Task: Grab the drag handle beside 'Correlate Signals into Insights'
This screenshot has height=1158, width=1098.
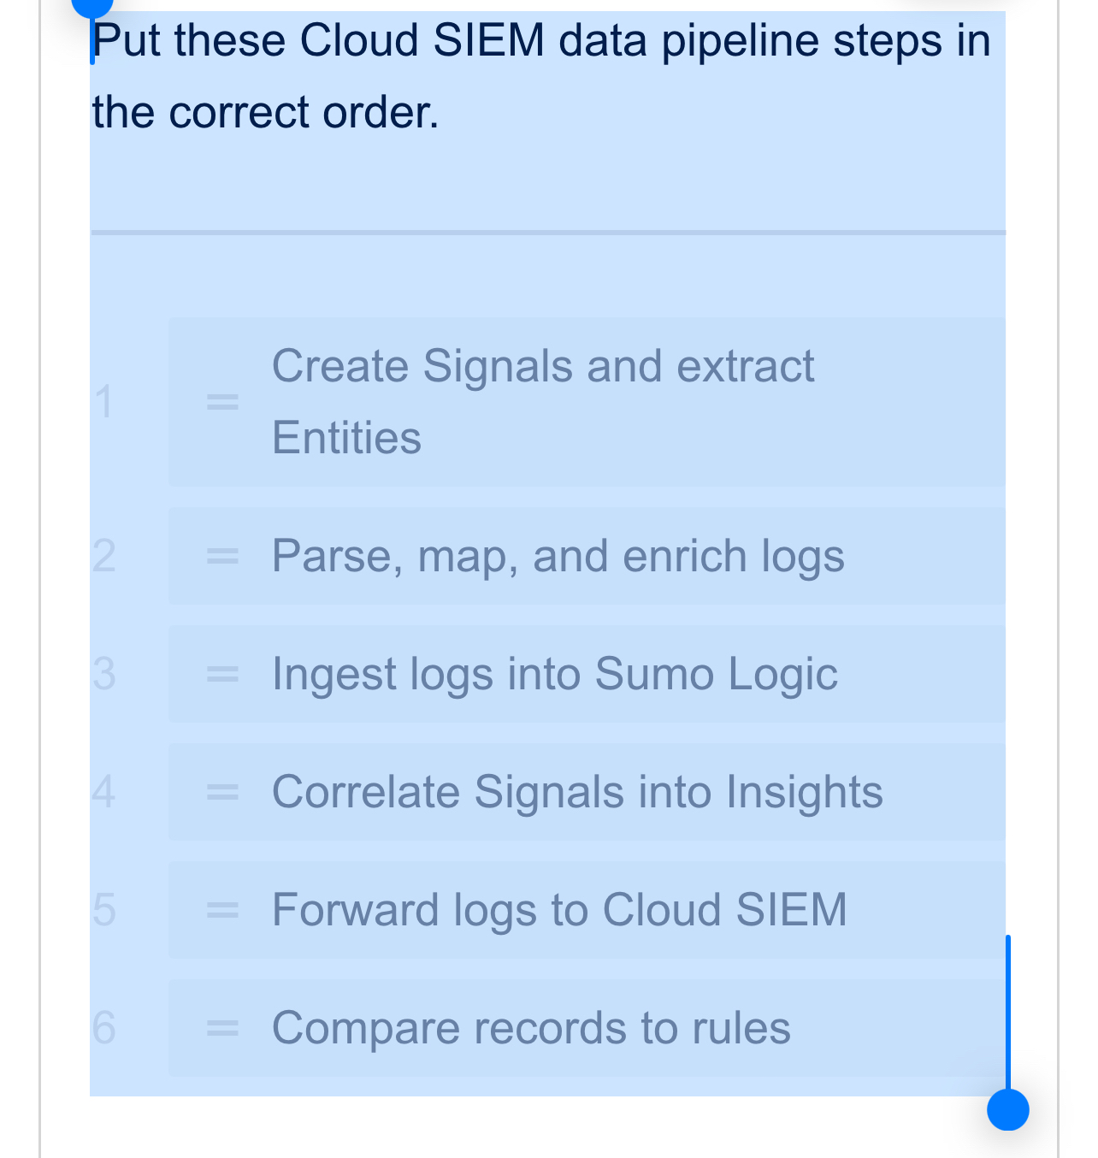Action: [221, 791]
